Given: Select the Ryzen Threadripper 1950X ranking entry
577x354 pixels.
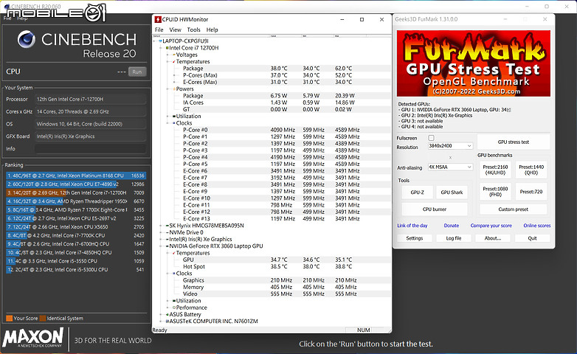Looking at the screenshot, I should point(76,201).
